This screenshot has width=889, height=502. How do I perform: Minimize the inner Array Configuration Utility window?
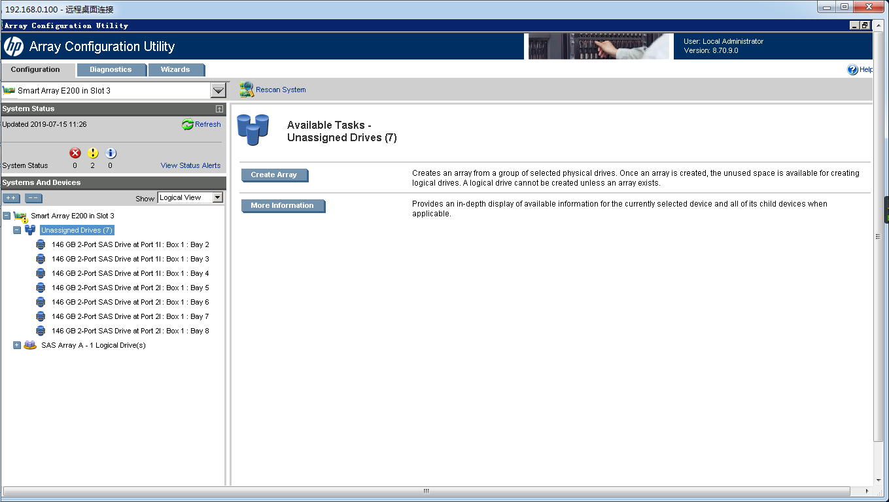tap(854, 25)
